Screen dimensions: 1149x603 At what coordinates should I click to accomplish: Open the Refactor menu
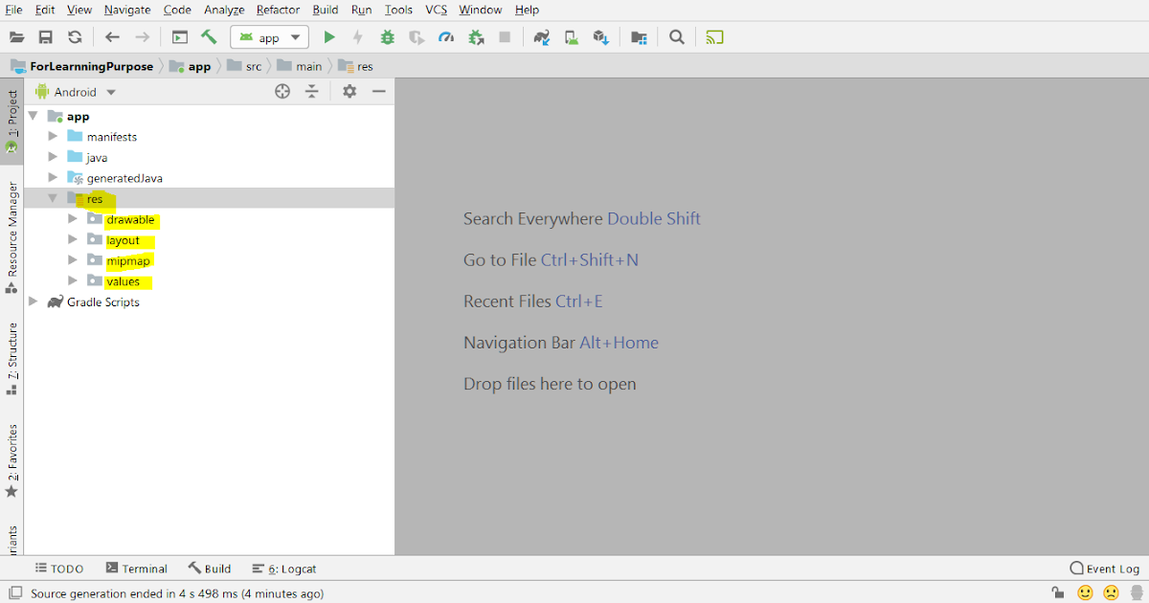click(x=277, y=10)
